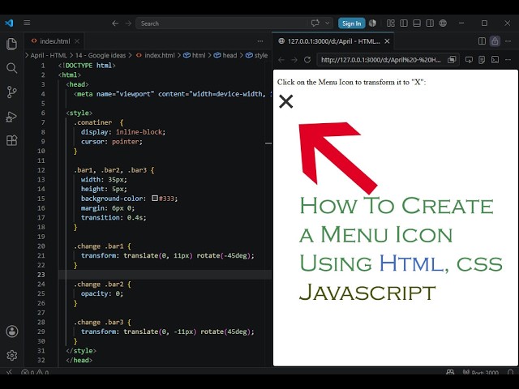
Task: Split the preview editor to the side
Action: (x=482, y=41)
